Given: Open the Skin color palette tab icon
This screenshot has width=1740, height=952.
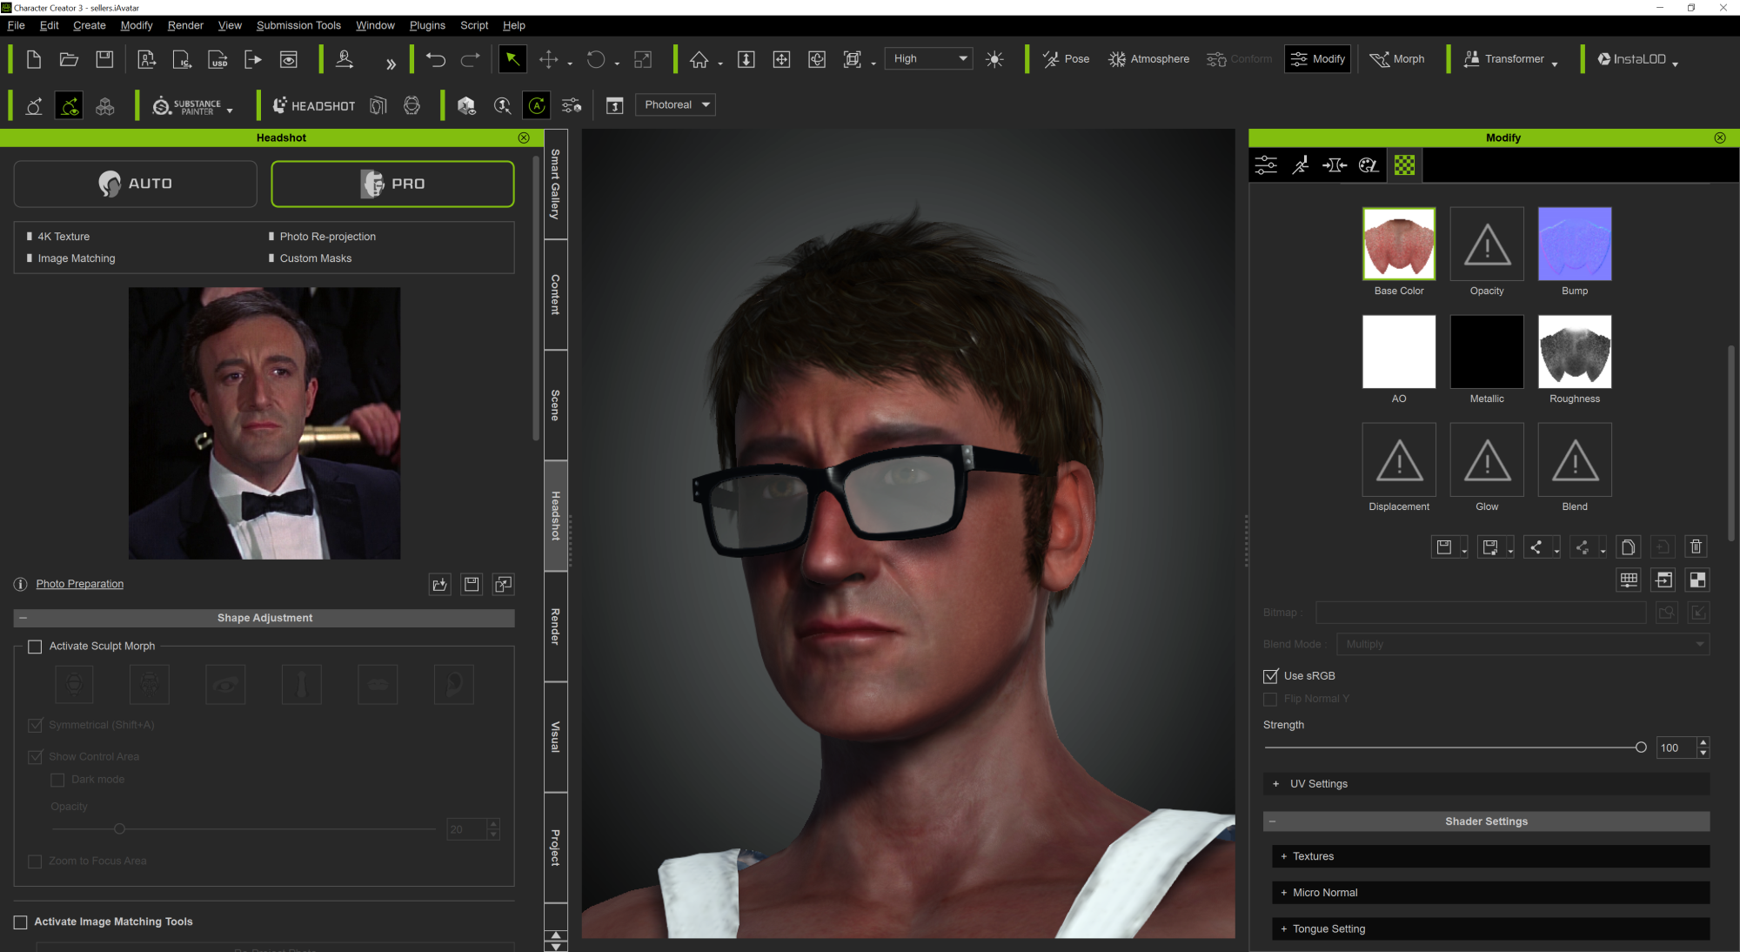Looking at the screenshot, I should tap(1369, 165).
